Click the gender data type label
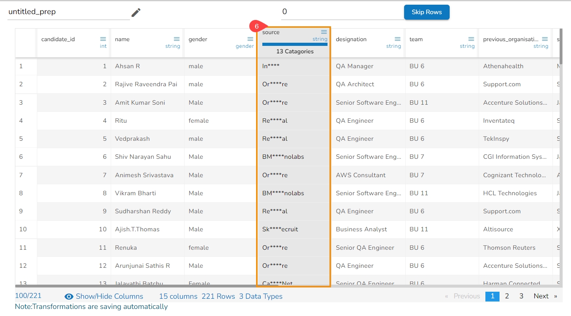Screen dimensions: 571x316 coord(245,46)
